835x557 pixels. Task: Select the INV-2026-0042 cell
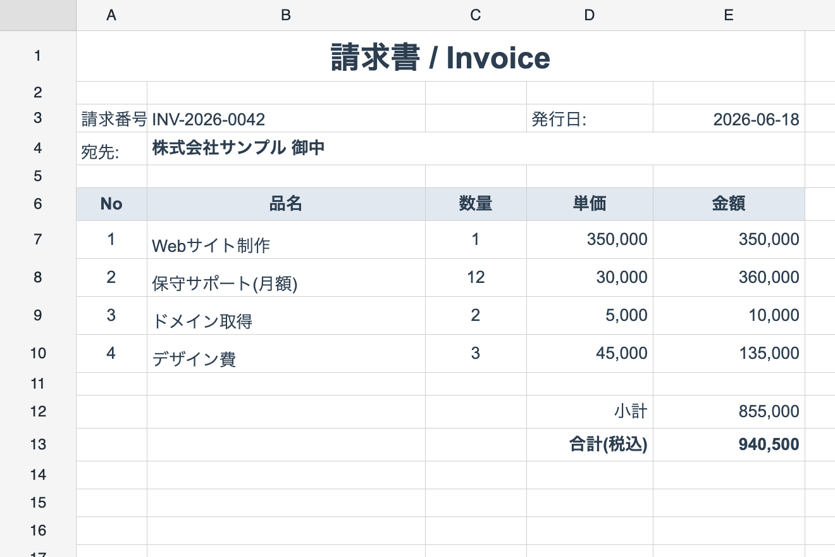(286, 118)
